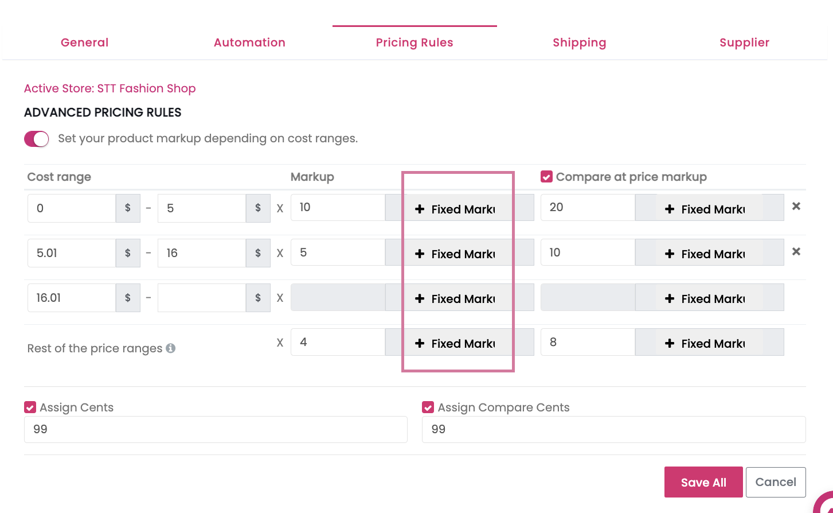The height and width of the screenshot is (513, 833).
Task: Click rest of ranges markup field showing 4
Action: tap(338, 342)
